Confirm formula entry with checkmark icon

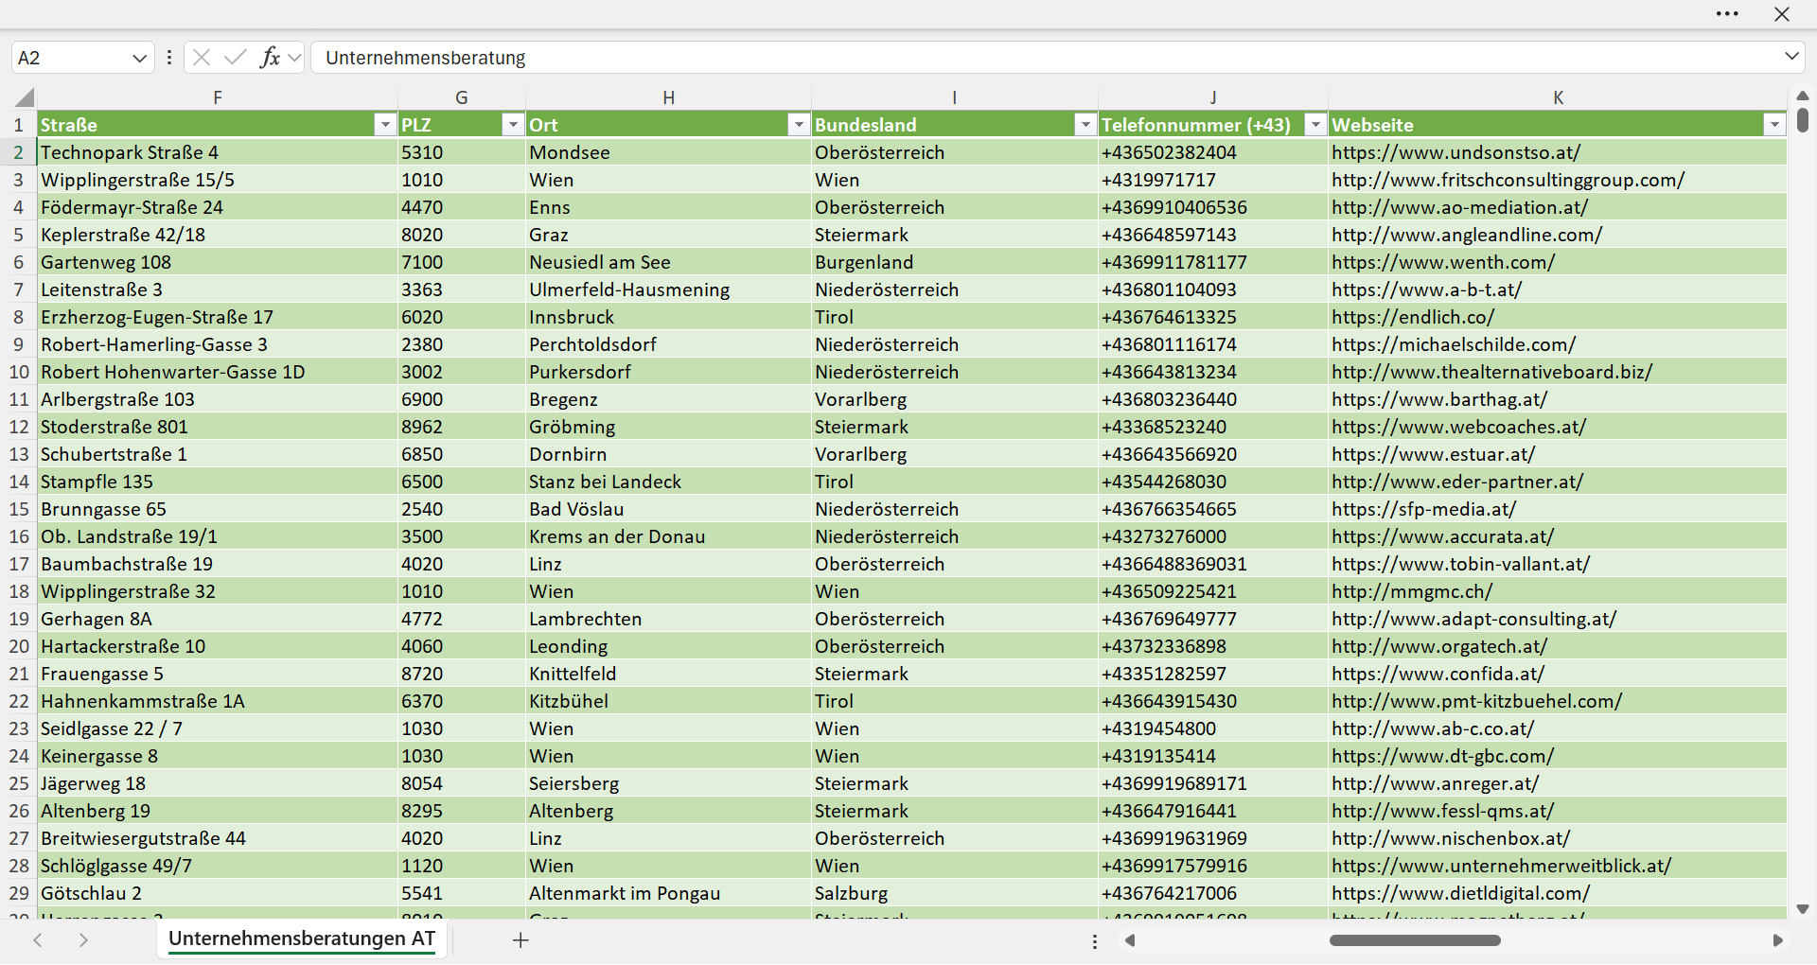click(x=235, y=58)
